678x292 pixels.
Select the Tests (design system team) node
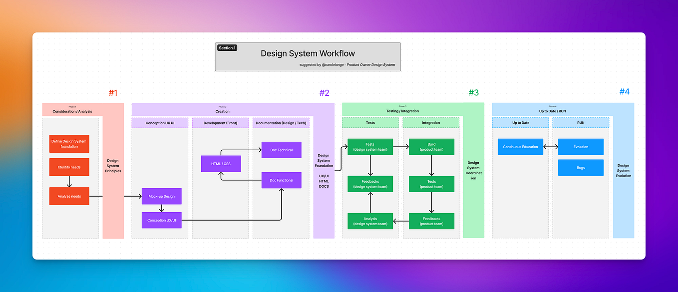tap(370, 146)
